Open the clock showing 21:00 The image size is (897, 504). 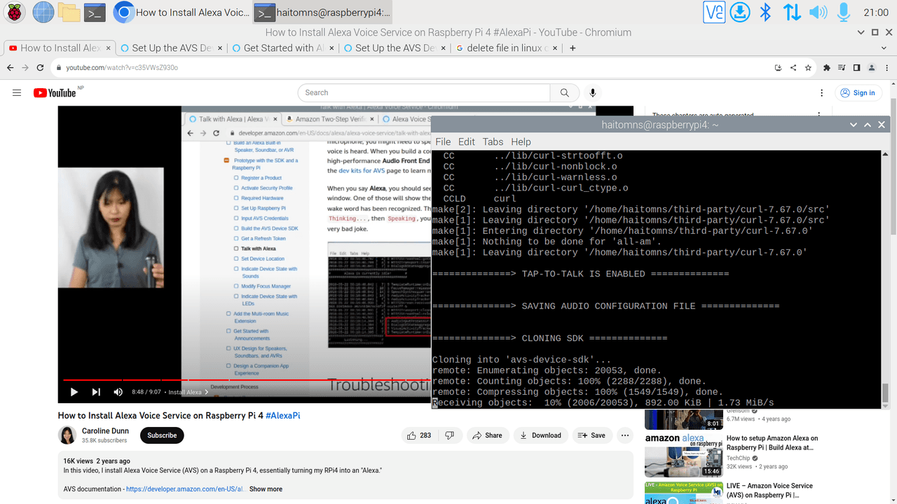tap(876, 12)
